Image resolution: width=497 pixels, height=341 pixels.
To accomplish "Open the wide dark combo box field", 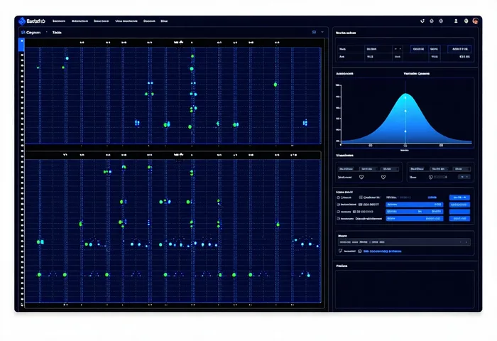I will (x=404, y=242).
